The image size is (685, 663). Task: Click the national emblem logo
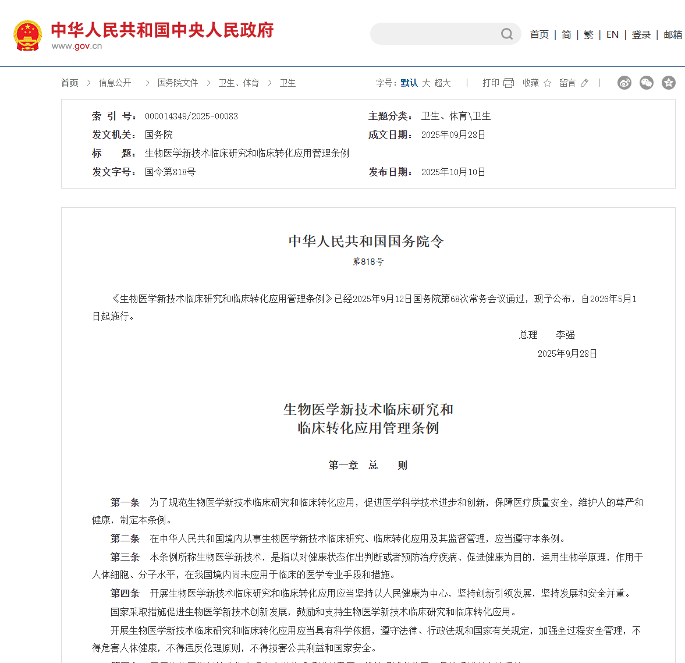point(27,35)
